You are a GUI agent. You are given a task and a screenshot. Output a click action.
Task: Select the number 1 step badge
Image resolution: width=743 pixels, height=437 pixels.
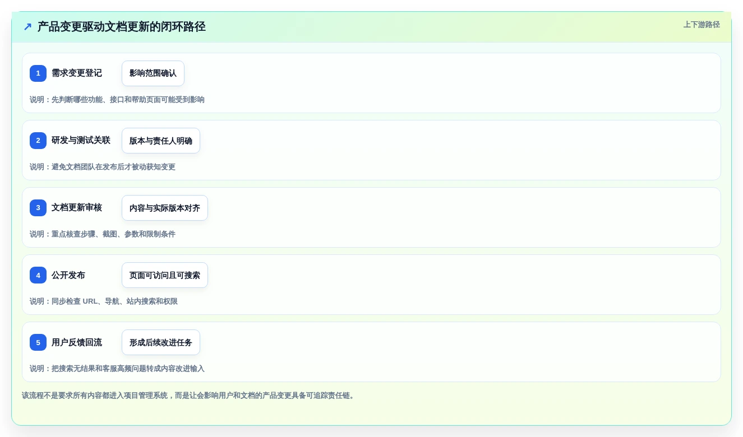coord(38,73)
